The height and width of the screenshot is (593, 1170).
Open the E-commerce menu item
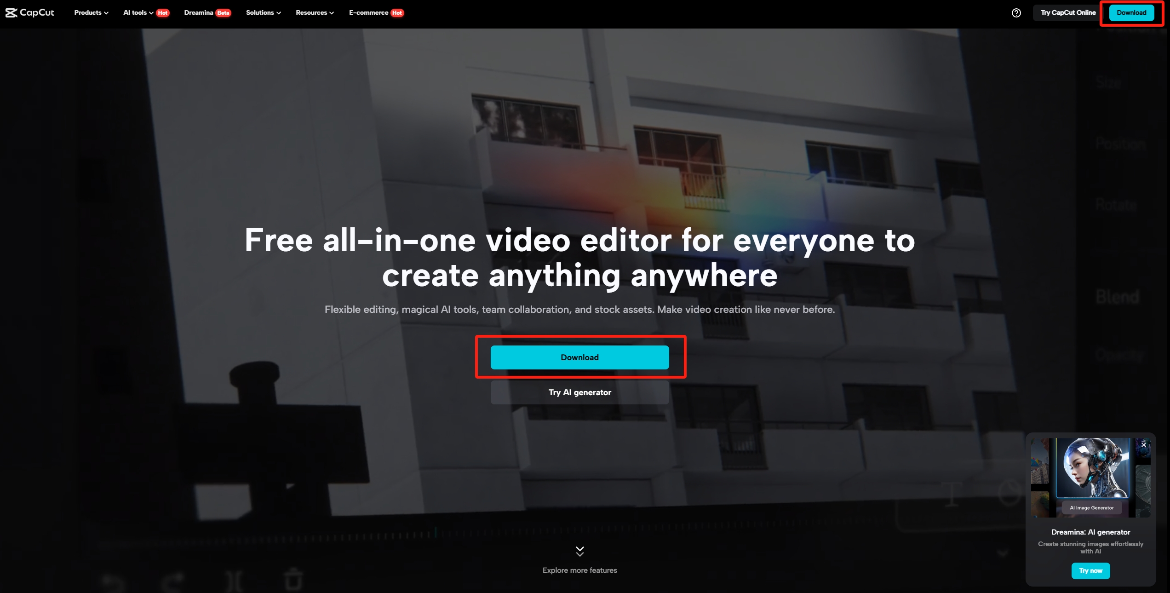point(368,12)
